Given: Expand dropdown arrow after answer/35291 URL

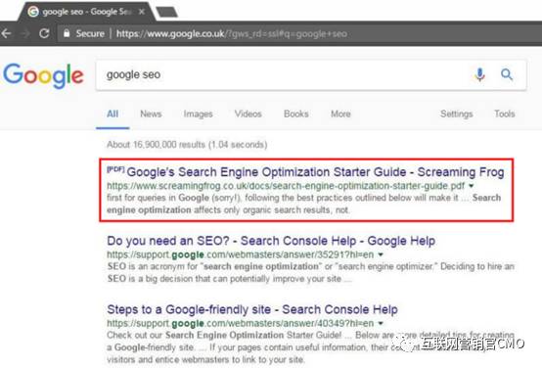Looking at the screenshot, I should pos(381,254).
